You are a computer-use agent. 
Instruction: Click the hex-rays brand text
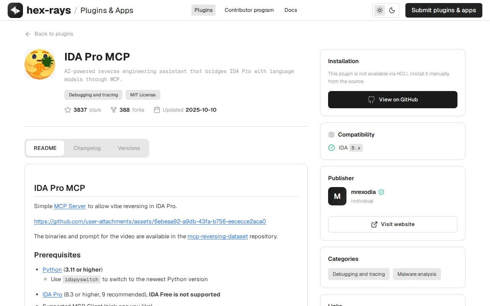point(49,10)
